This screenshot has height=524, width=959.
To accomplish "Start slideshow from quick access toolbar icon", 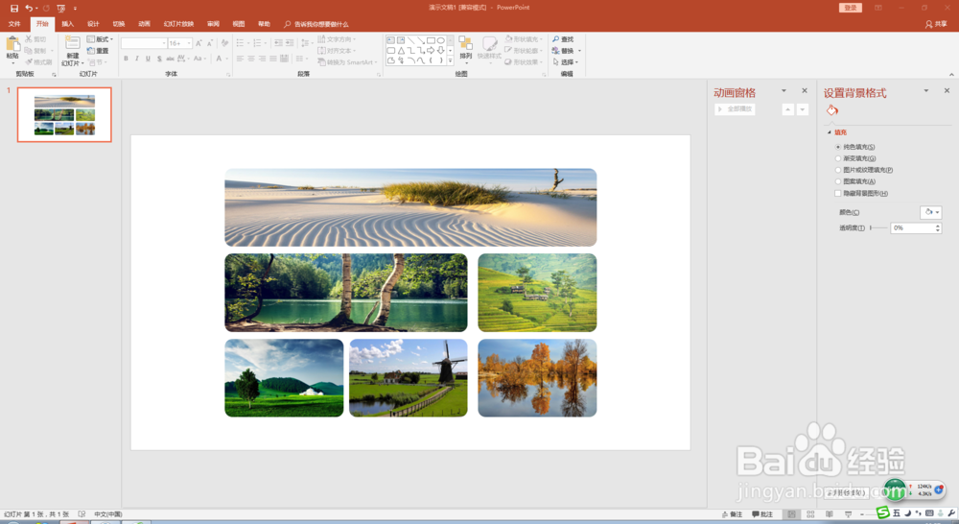I will (60, 8).
